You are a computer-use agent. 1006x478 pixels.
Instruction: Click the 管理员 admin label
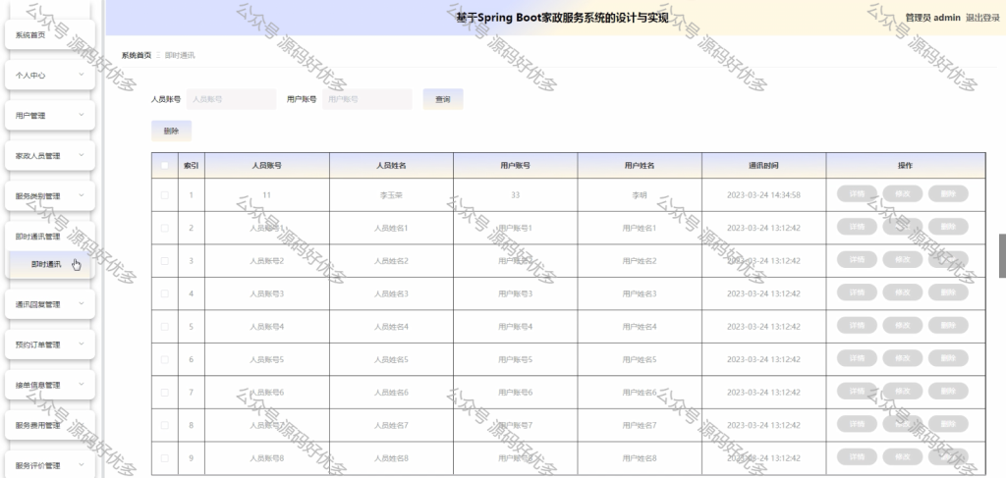(933, 18)
